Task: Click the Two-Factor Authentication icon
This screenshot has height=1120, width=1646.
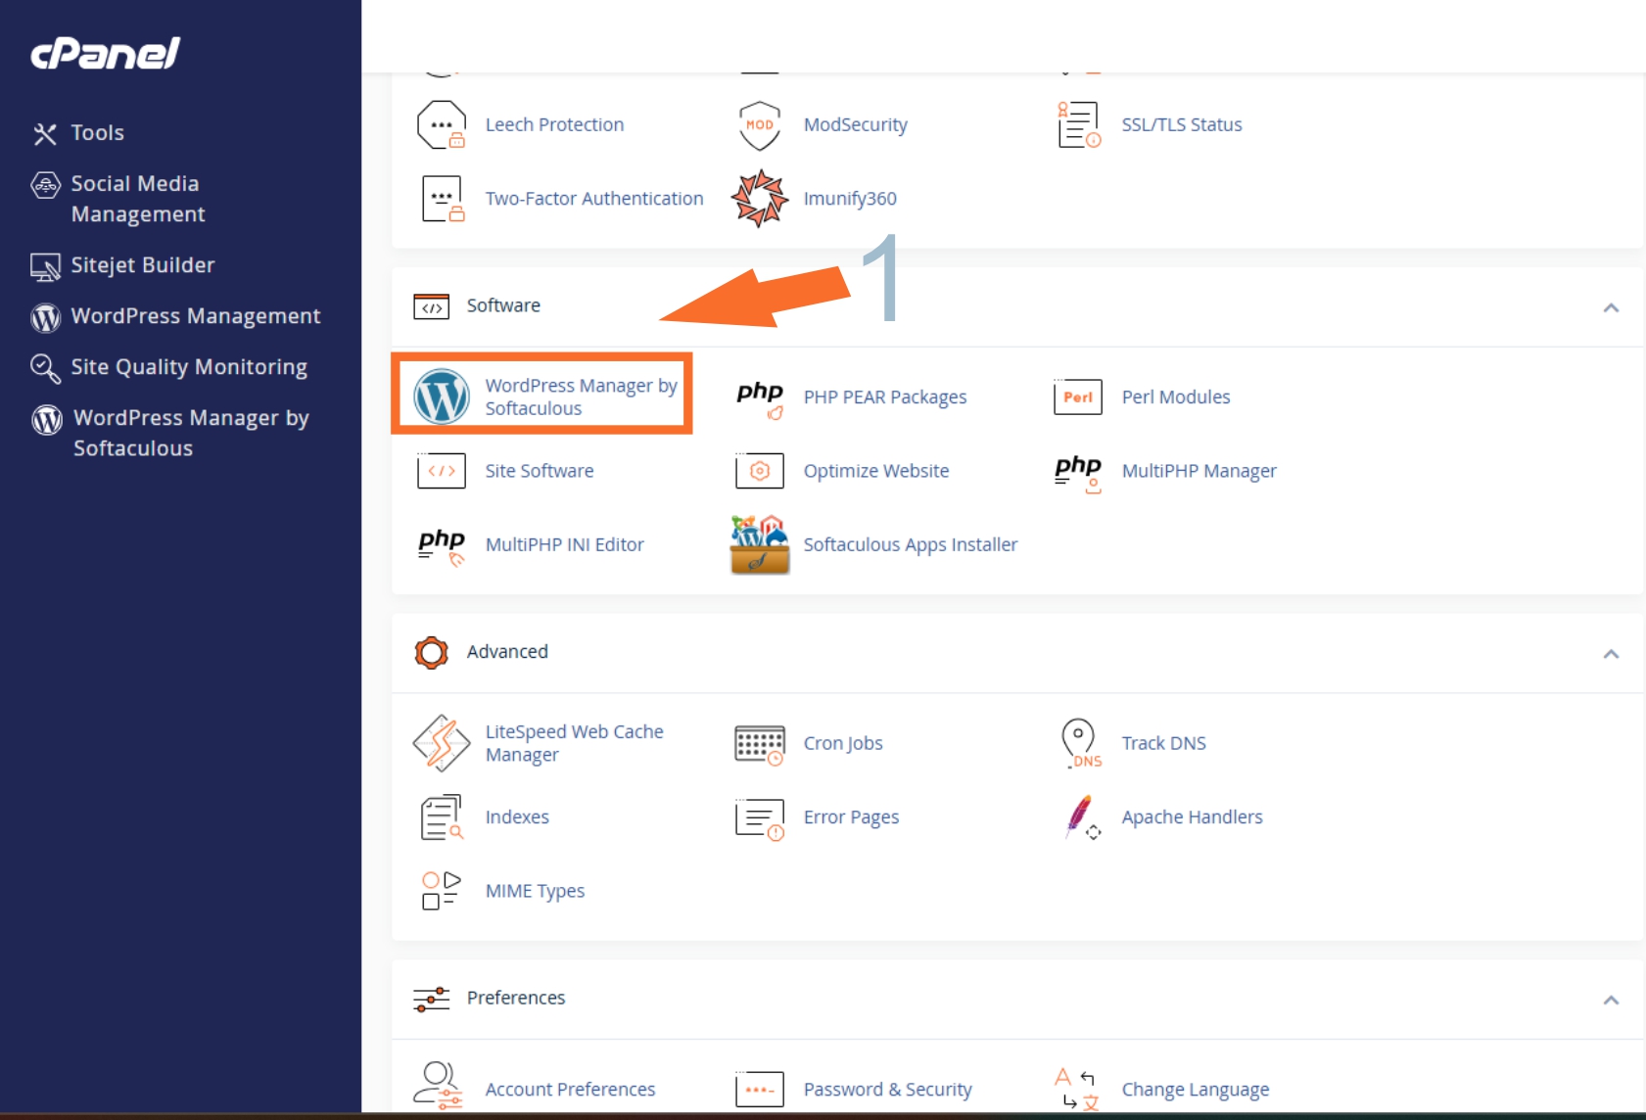Action: pos(443,199)
